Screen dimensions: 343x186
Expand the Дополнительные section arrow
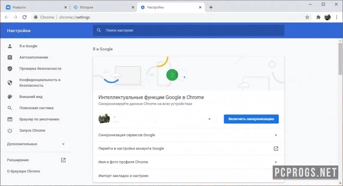coord(63,144)
